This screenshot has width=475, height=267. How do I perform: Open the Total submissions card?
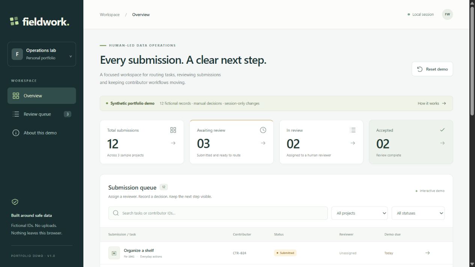[142, 142]
